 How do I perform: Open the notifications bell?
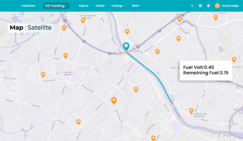pos(208,6)
